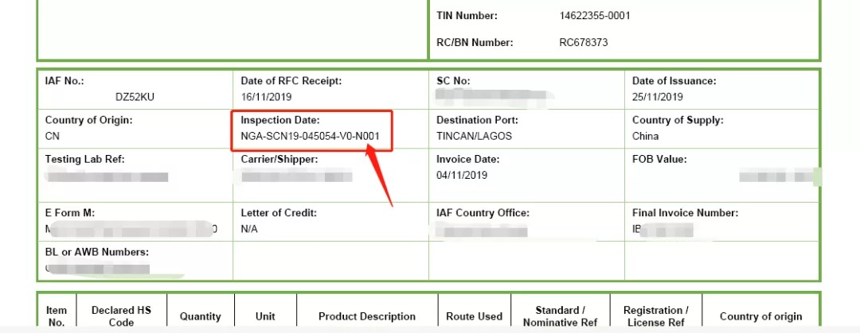860x333 pixels.
Task: Click the RC/BN Number RC678373
Action: pyautogui.click(x=584, y=42)
